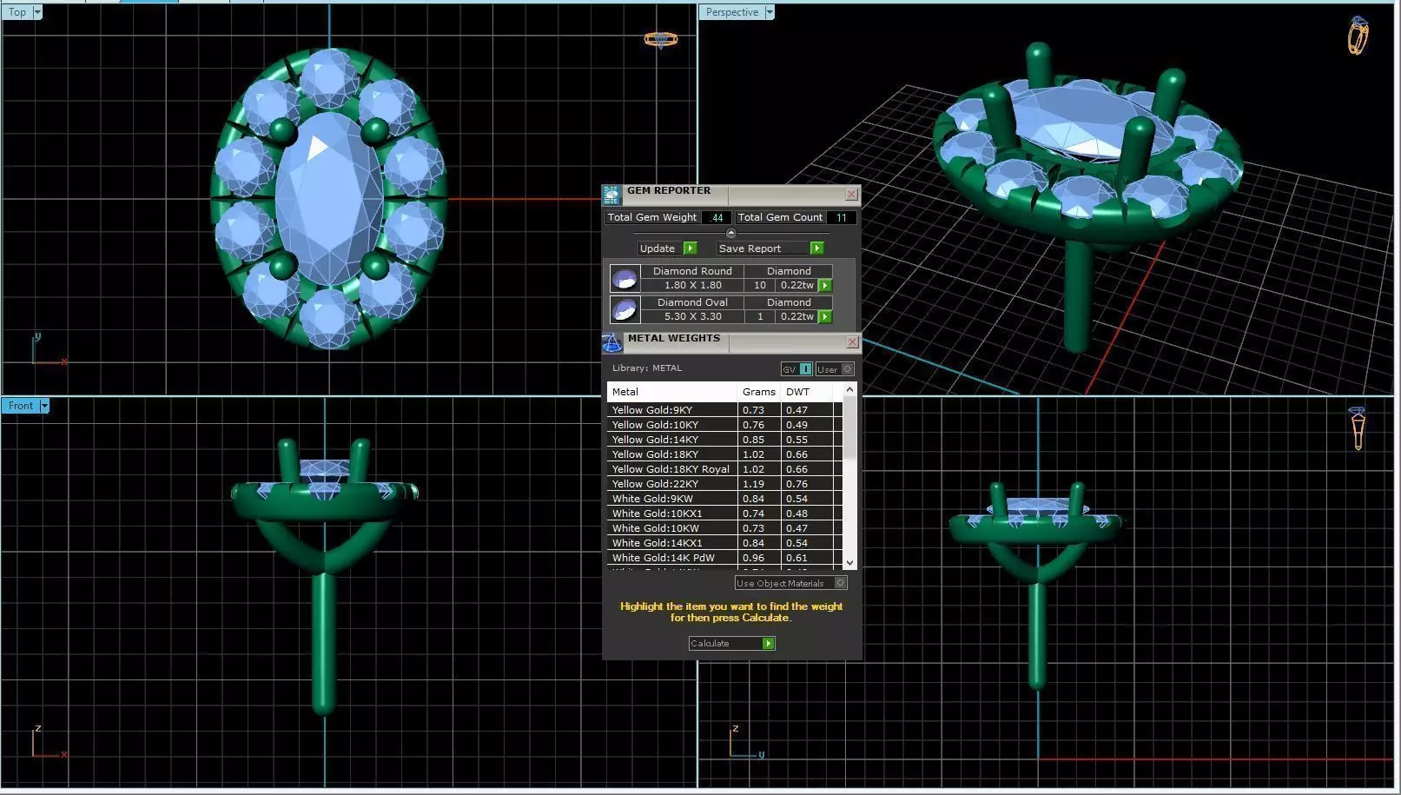The image size is (1401, 795).
Task: Click the DWT column header
Action: click(x=807, y=392)
